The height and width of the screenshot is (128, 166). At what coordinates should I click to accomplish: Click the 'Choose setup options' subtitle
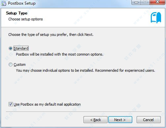pyautogui.click(x=25, y=19)
